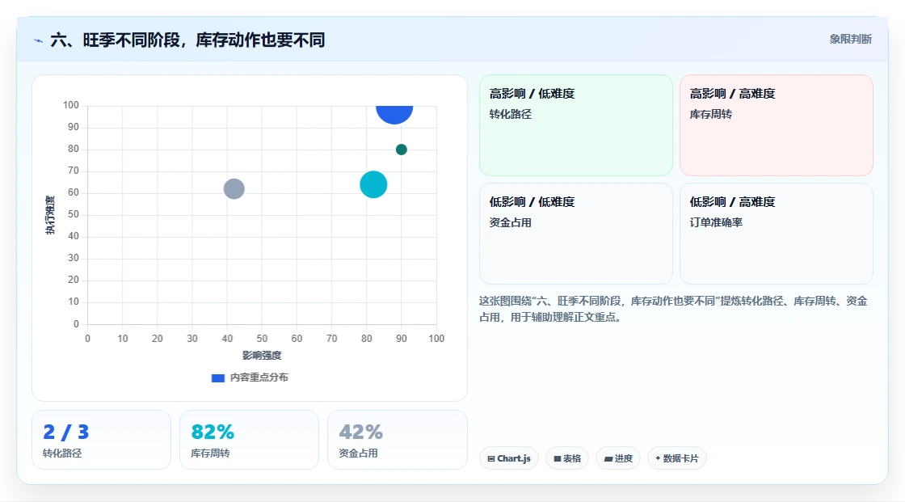905x502 pixels.
Task: Open the 低影响 / 低难度 quadrant card
Action: 576,234
